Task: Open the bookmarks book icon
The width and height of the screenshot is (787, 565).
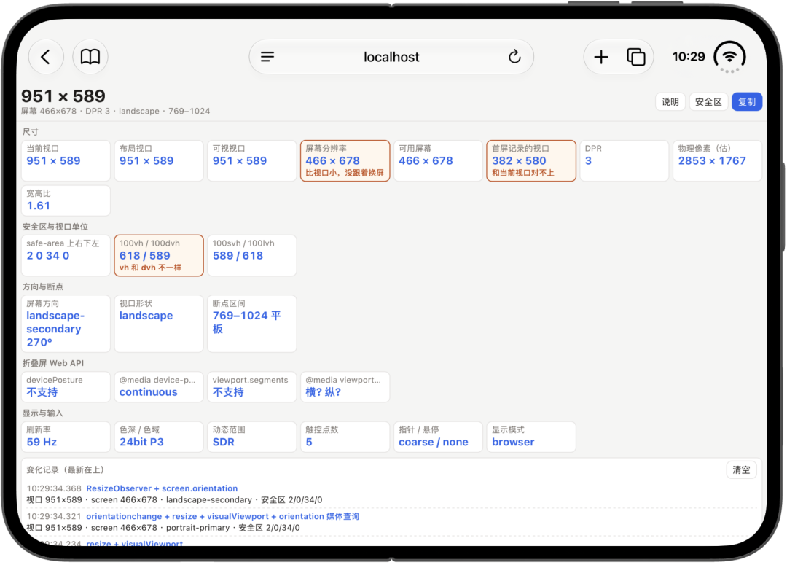Action: coord(90,57)
